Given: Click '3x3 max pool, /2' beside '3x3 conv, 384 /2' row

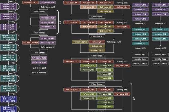Looking at the screenshot, I should (114, 42).
